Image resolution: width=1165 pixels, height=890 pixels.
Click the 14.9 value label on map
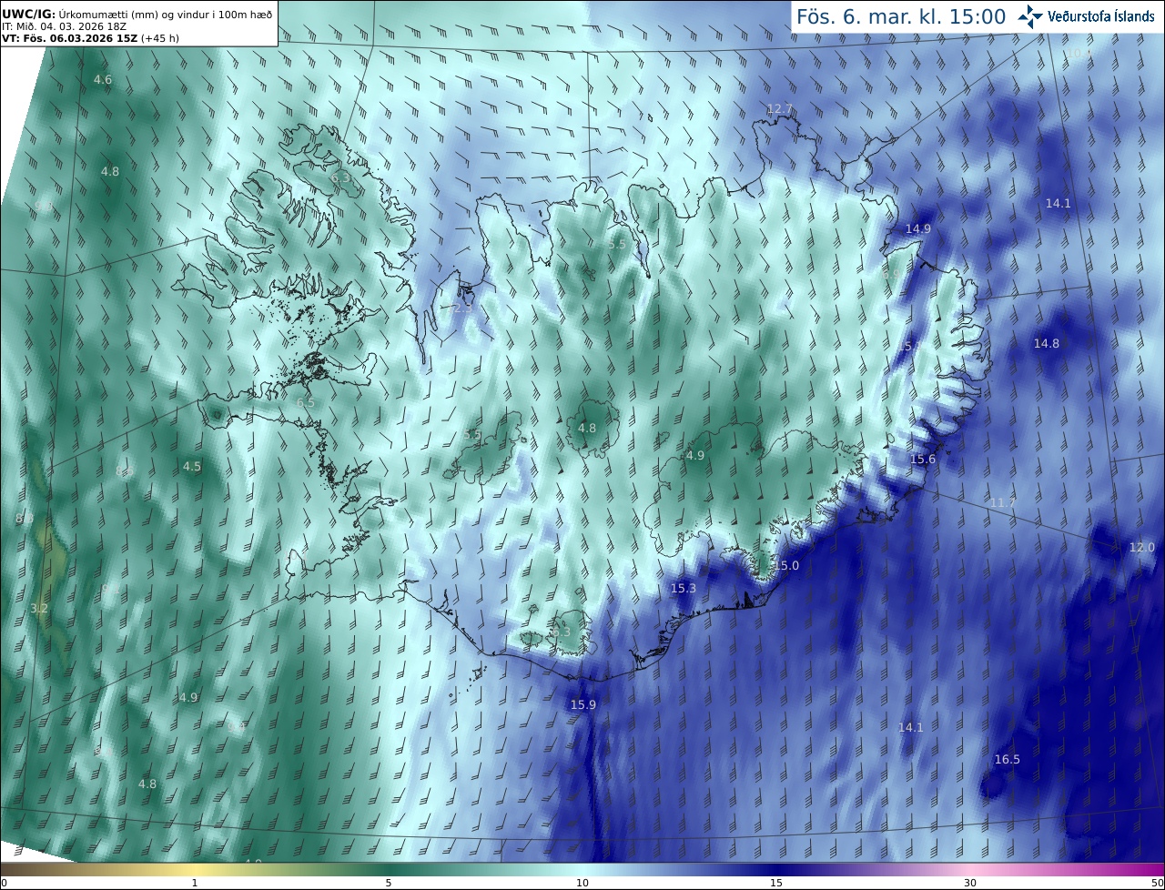(x=918, y=228)
